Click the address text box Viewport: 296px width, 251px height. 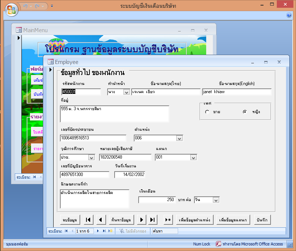(115, 114)
